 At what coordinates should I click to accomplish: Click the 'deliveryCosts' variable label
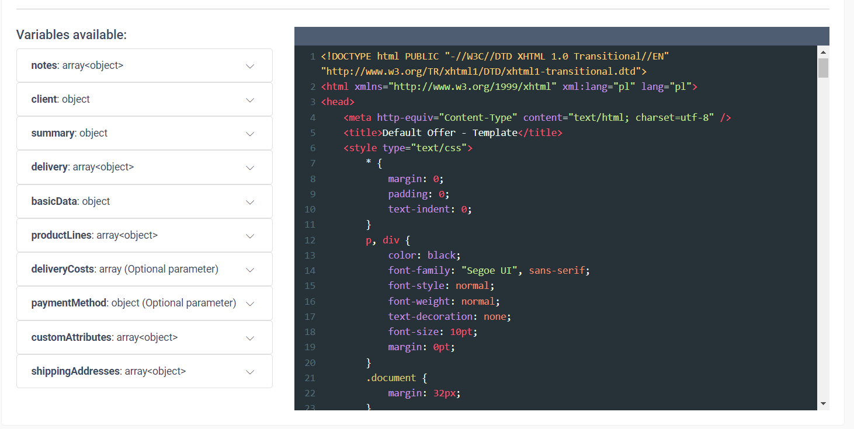[63, 269]
